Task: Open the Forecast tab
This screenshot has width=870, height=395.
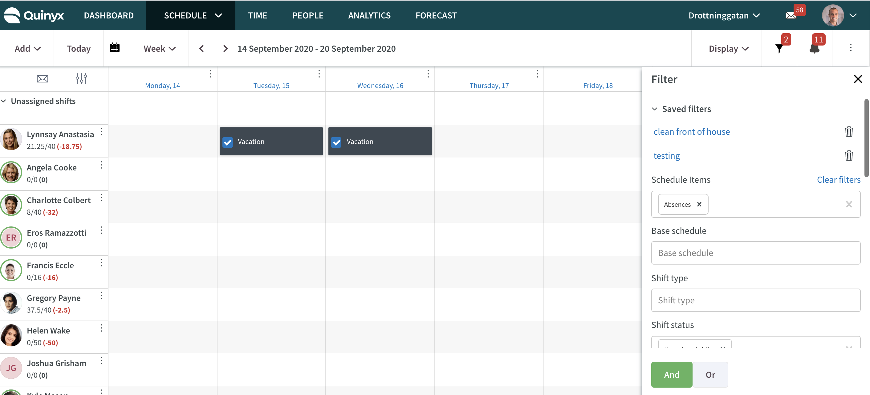Action: pos(436,15)
